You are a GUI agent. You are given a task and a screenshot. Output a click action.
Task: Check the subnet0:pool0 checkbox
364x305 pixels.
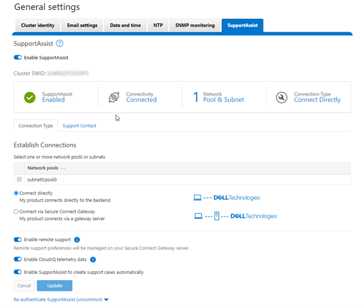coord(19,179)
